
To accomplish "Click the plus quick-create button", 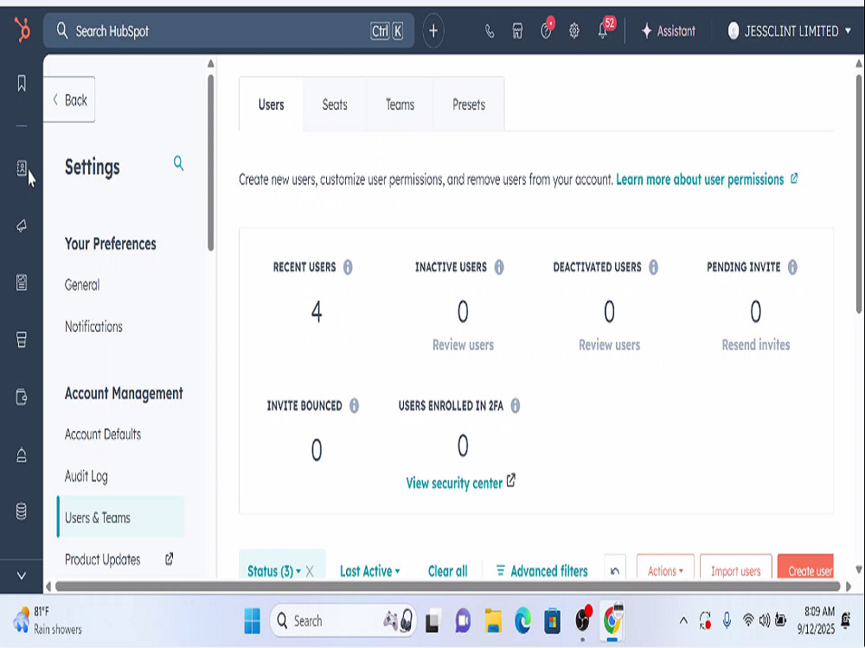I will click(x=433, y=31).
